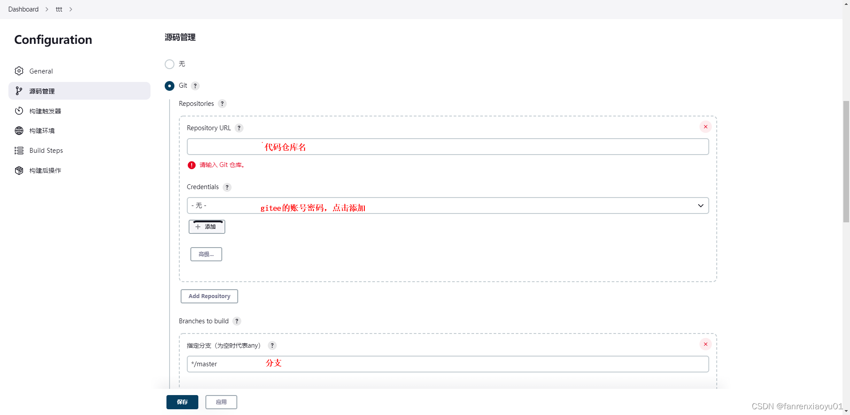Click the scrollbar down arrow

point(846,411)
